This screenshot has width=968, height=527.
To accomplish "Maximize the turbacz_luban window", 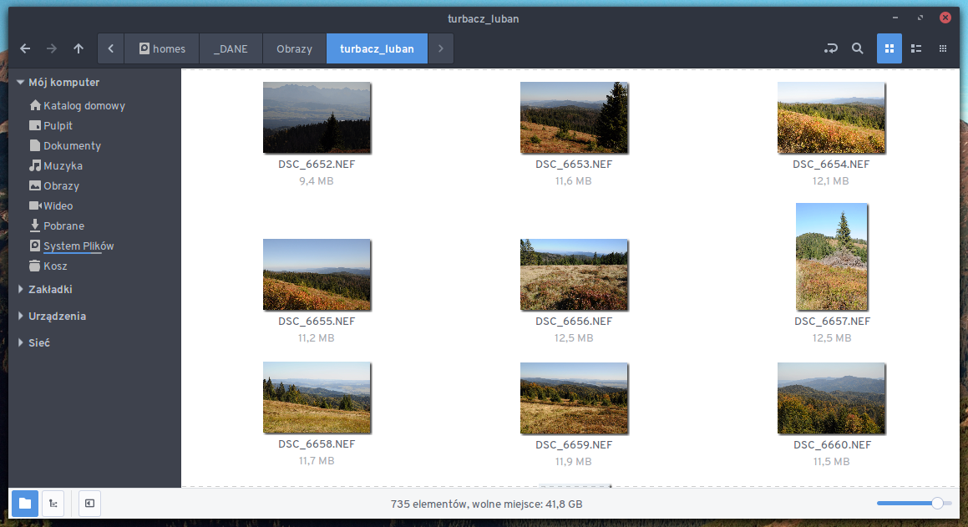I will pos(920,18).
